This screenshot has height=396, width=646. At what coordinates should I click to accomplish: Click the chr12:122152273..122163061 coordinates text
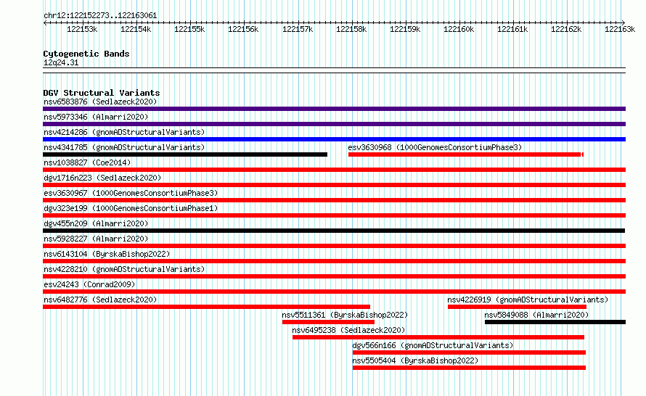tap(100, 16)
